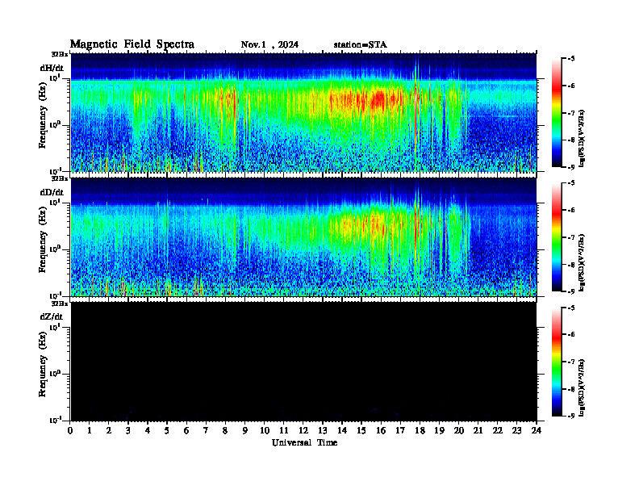639x494 pixels.
Task: Click the color bar beside the dH/dt panel
Action: point(557,112)
